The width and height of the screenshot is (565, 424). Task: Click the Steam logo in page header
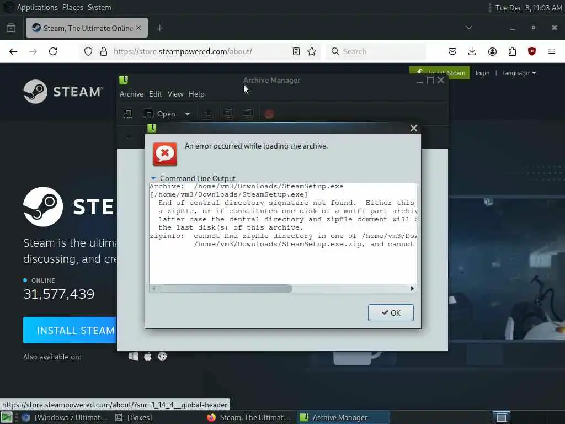(63, 92)
